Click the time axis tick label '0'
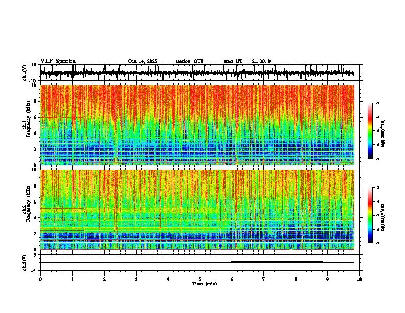 (40, 279)
